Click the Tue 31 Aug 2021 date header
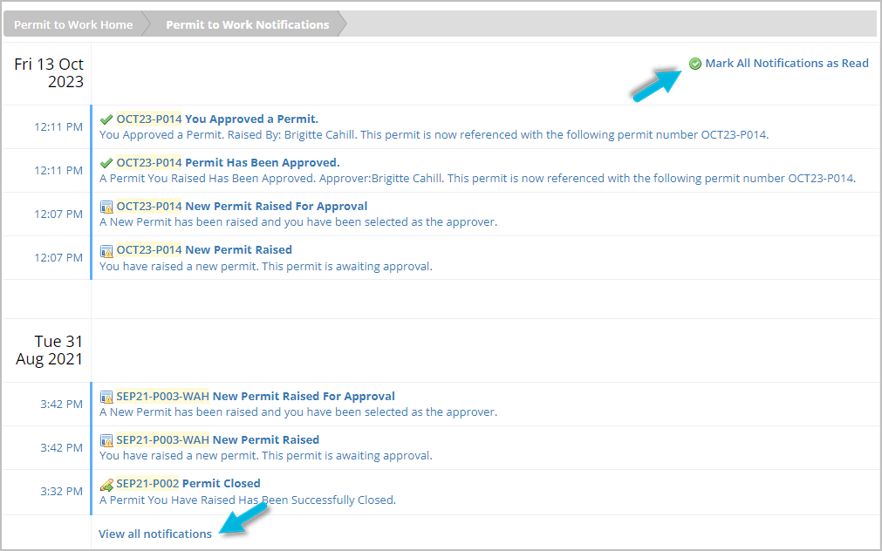Image resolution: width=882 pixels, height=551 pixels. [x=50, y=350]
